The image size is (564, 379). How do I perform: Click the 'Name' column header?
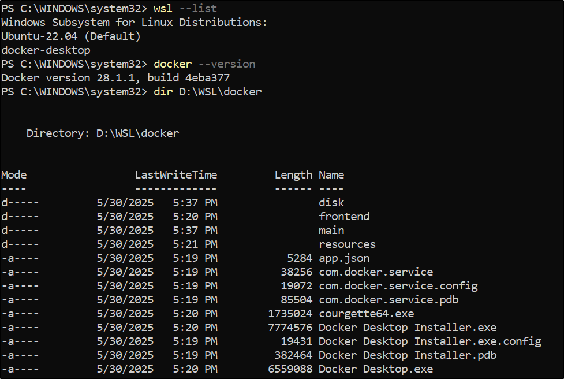coord(331,175)
